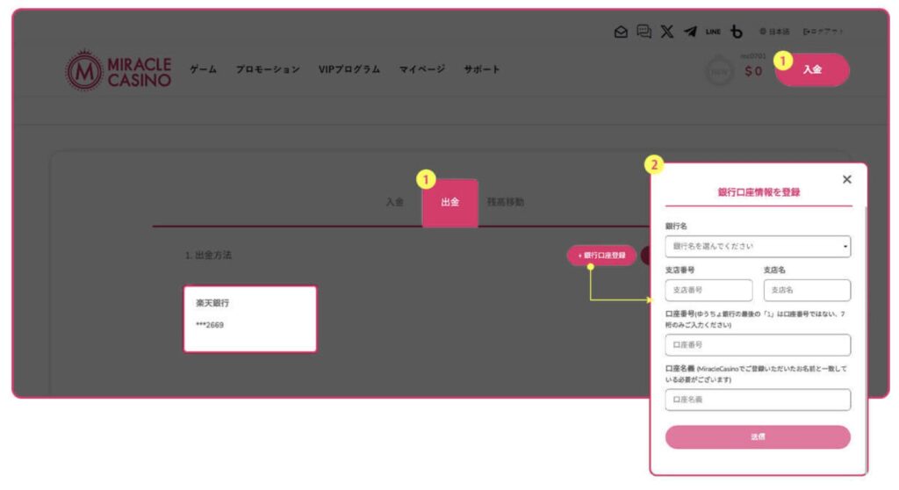
Task: Click the pink 入金 deposit button
Action: 812,69
